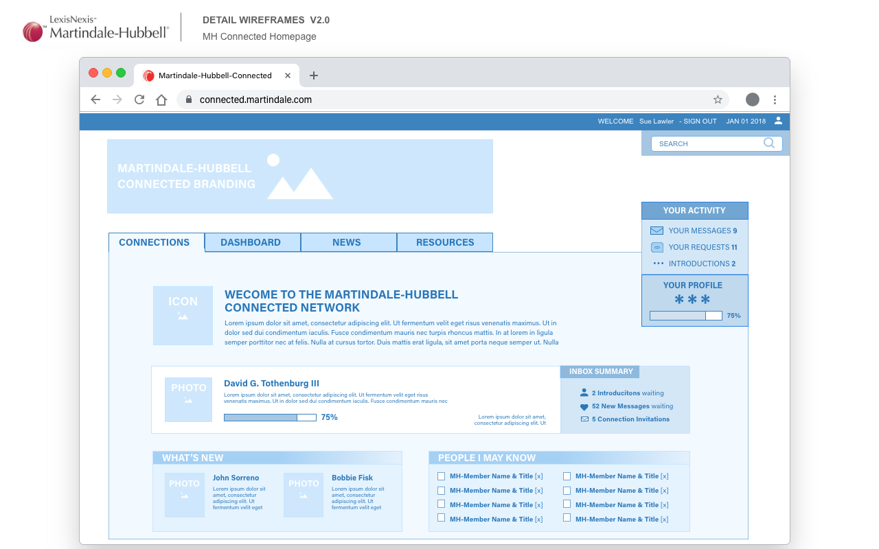This screenshot has height=549, width=879.
Task: Go to browser home via house icon
Action: click(x=161, y=100)
